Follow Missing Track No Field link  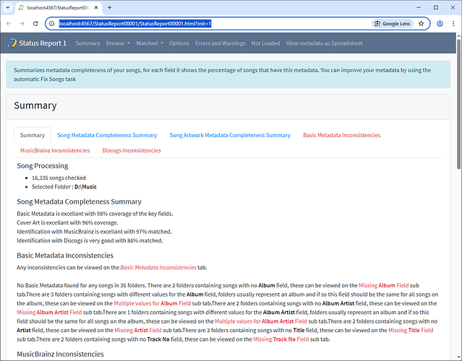pos(281,339)
